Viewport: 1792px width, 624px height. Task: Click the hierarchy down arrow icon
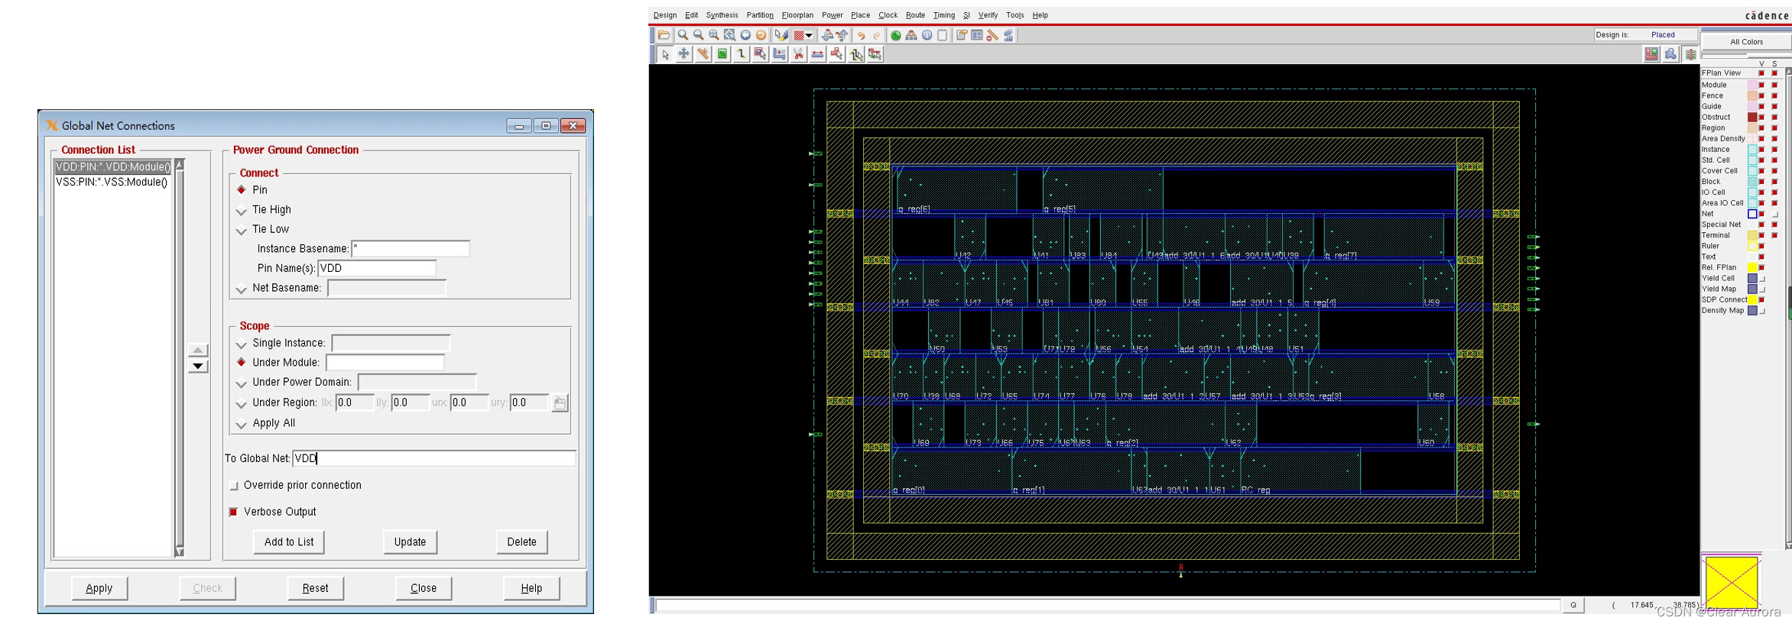click(826, 35)
